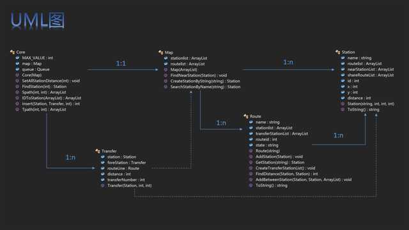Select GetStation(string) : Station text
Viewport: 409px width, 230px height.
coord(280,162)
